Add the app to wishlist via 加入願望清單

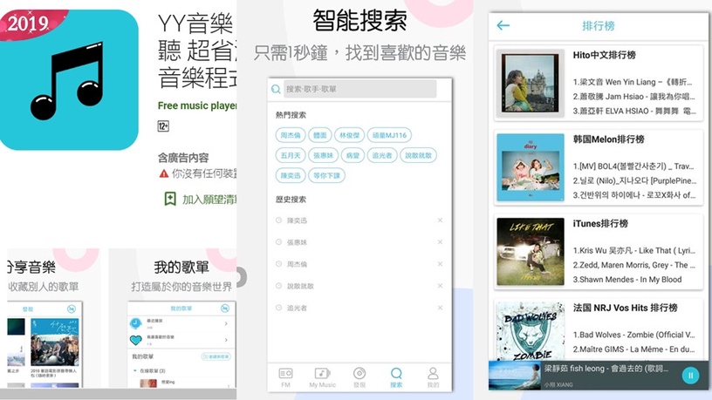pos(209,199)
